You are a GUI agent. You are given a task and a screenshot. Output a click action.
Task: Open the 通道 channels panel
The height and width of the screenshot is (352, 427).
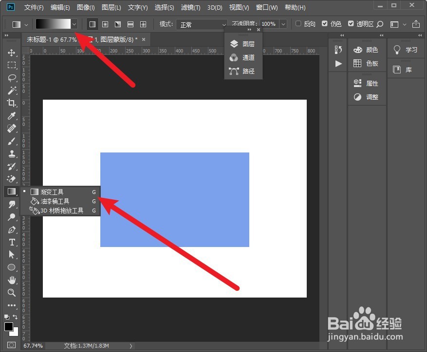point(242,57)
